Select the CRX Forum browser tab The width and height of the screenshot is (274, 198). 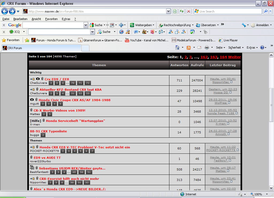[x=41, y=48]
